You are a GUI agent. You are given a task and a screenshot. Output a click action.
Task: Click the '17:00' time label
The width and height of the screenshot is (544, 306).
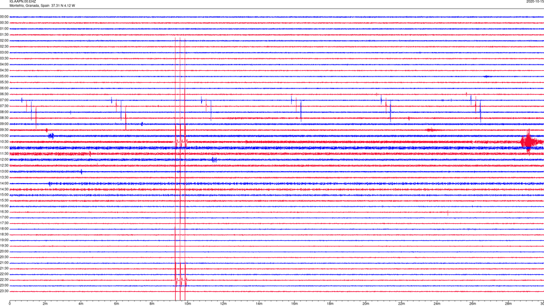4,218
